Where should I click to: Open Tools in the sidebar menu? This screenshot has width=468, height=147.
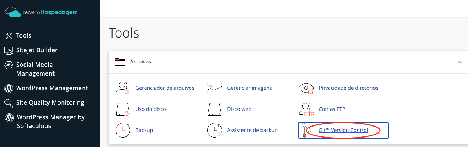click(x=24, y=36)
